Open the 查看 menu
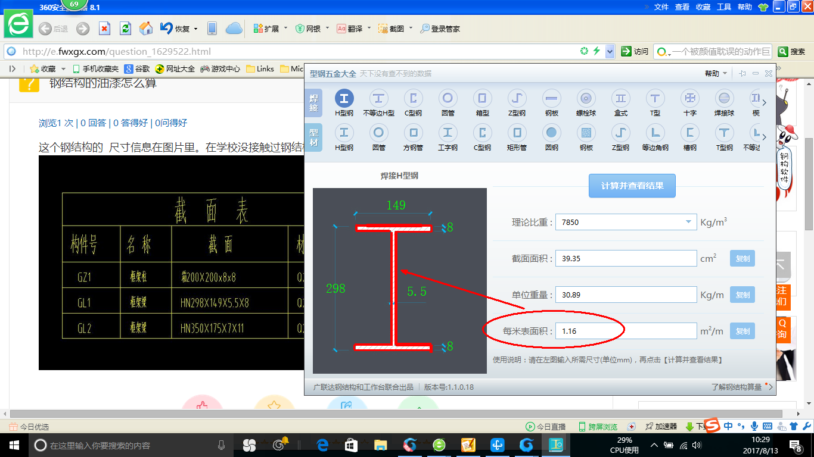The height and width of the screenshot is (457, 814). (682, 7)
